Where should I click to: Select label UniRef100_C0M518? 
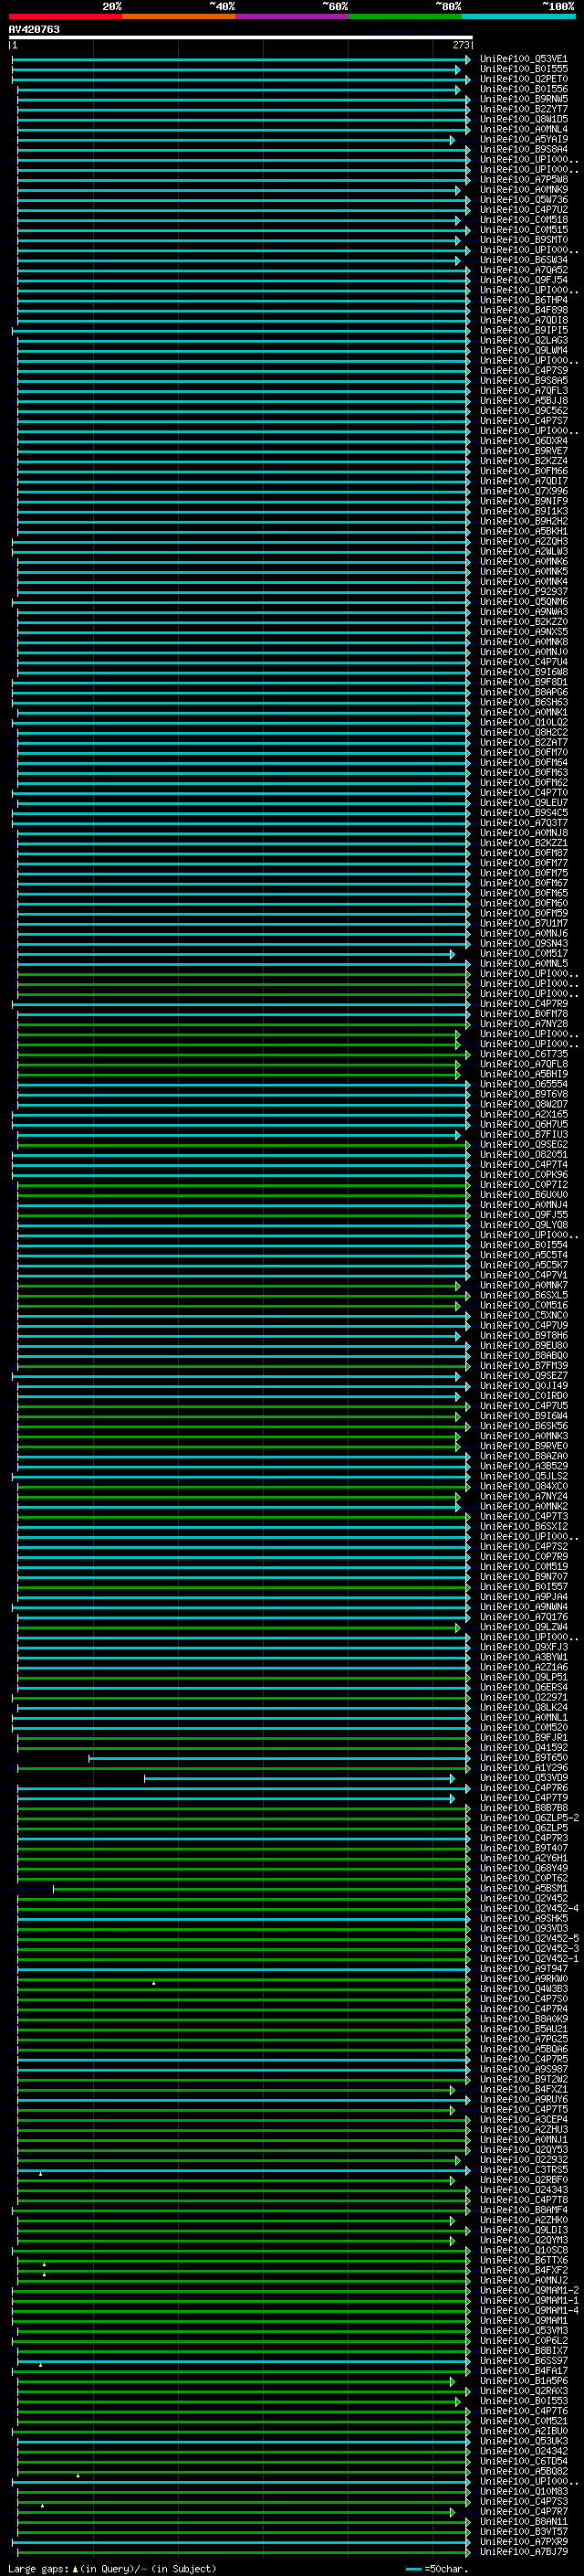pos(523,220)
